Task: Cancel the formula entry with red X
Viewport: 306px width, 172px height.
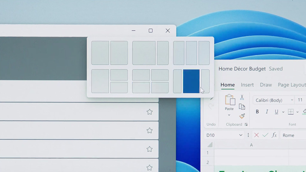Action: point(256,135)
